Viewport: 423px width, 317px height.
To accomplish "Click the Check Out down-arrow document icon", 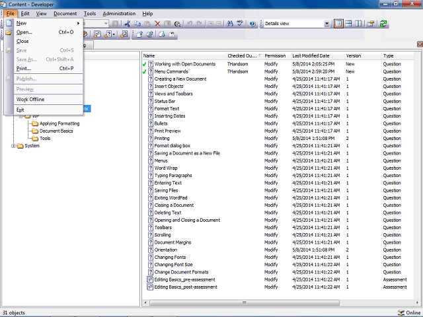I will [162, 34].
